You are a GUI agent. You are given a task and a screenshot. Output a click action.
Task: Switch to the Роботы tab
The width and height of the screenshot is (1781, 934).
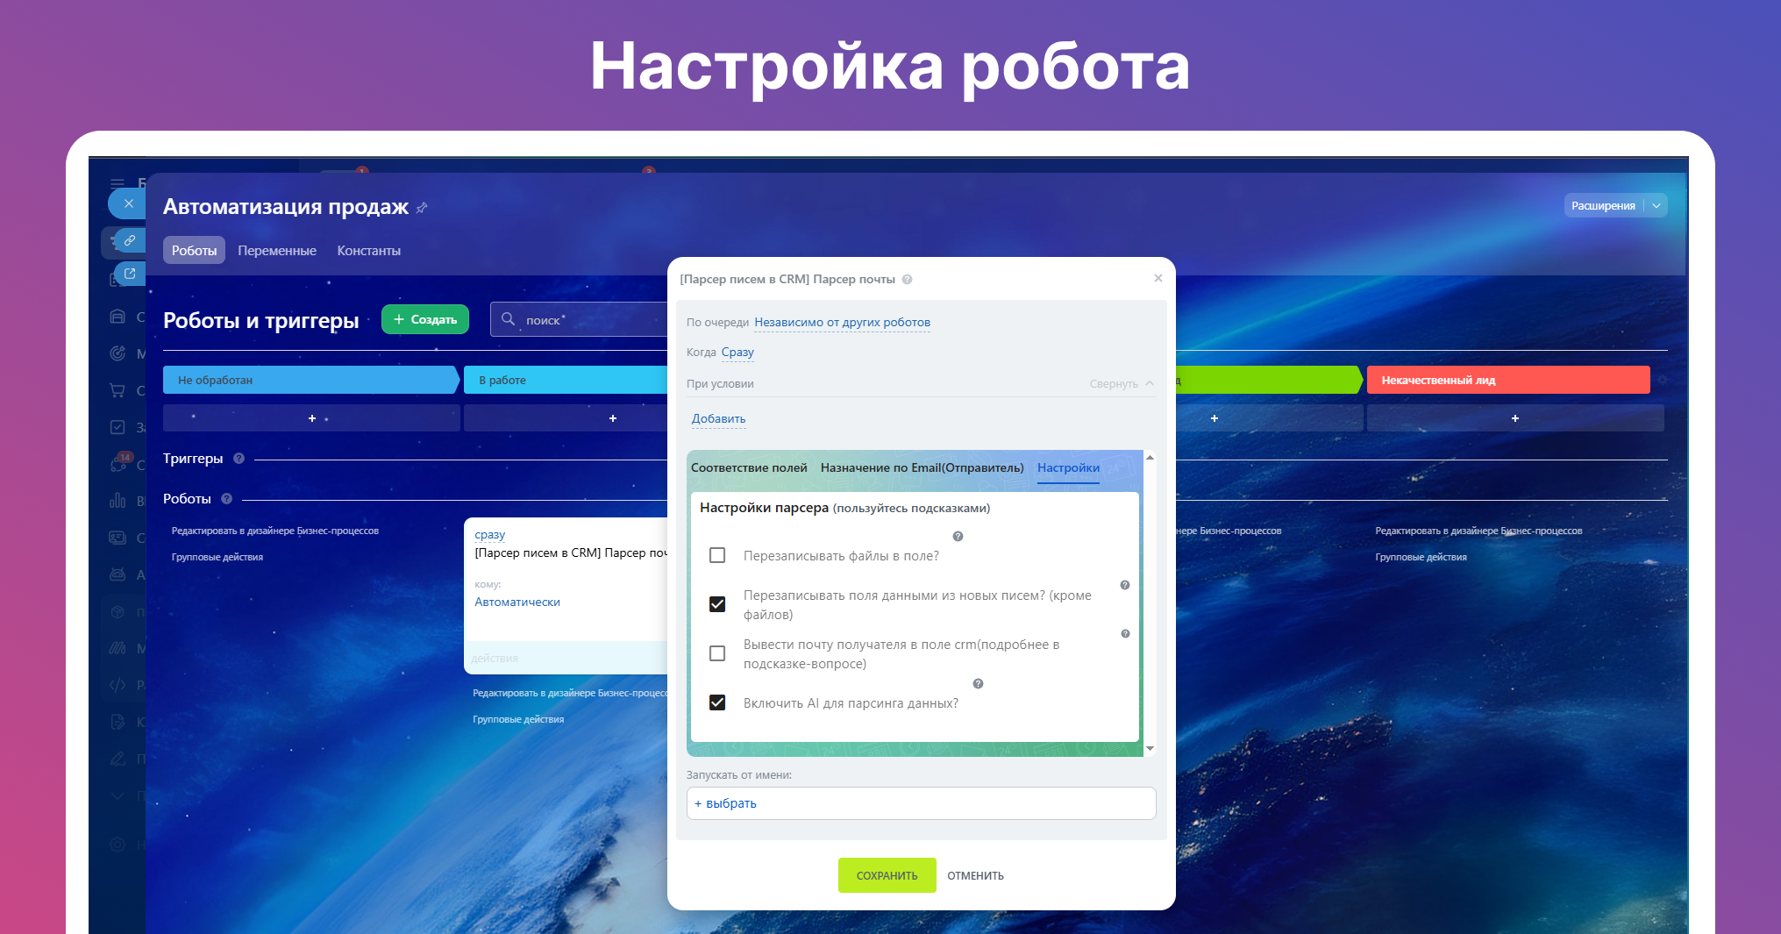coord(194,251)
